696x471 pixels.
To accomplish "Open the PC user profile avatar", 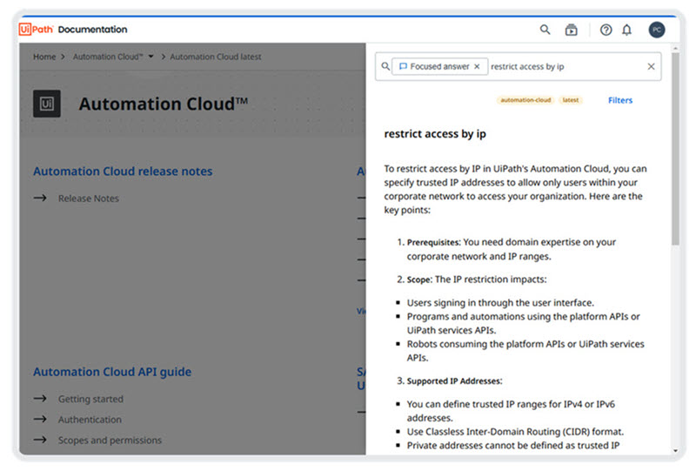I will point(657,30).
